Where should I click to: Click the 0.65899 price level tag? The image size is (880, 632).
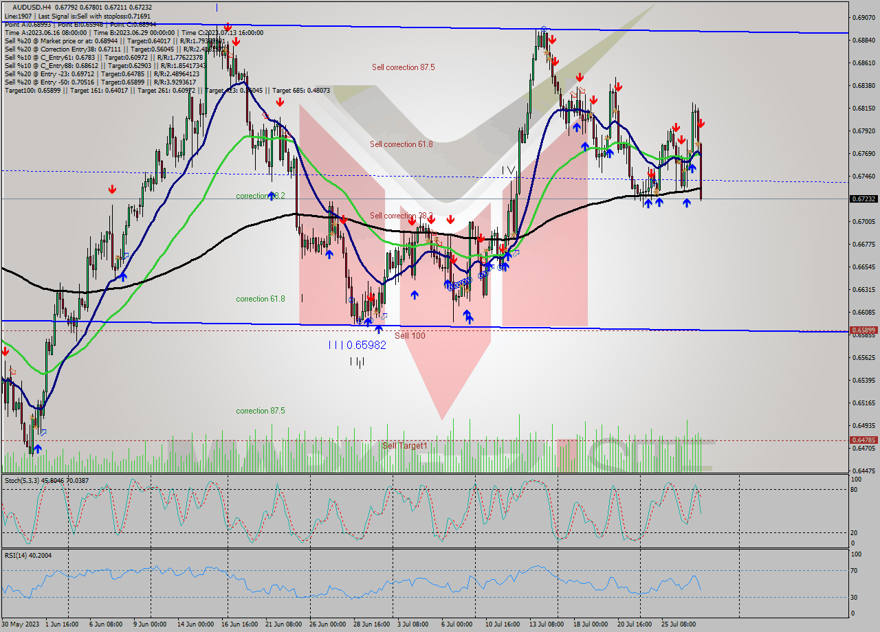(x=863, y=330)
